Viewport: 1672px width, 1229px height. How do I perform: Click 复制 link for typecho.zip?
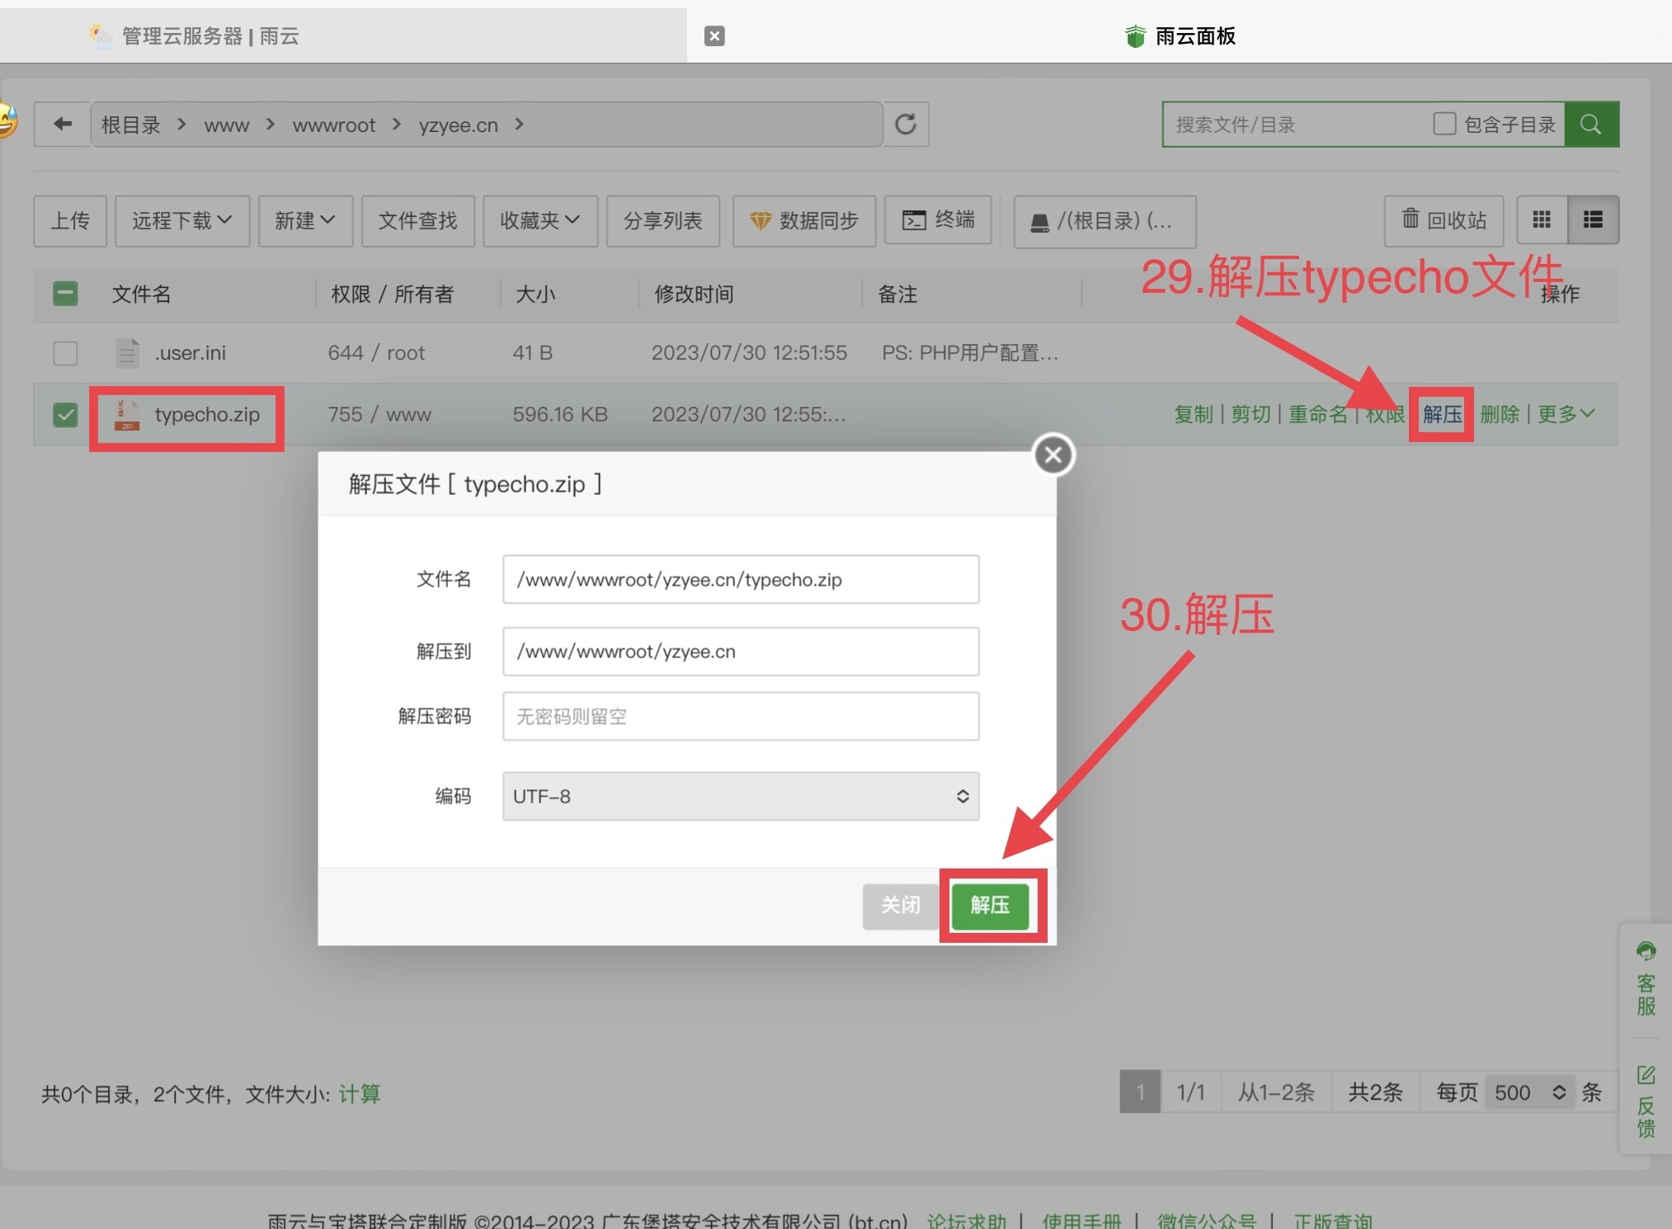(1194, 414)
